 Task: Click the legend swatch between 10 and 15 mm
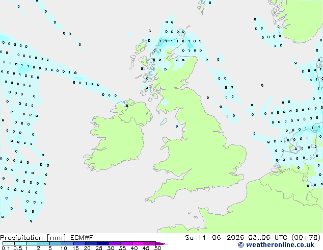pos(67,243)
